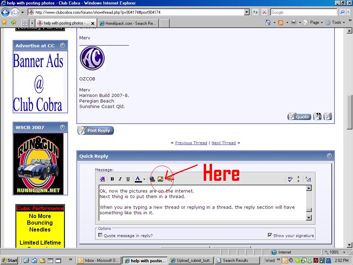Image resolution: width=353 pixels, height=265 pixels.
Task: Click the Insert Image icon in editor
Action: click(x=160, y=179)
